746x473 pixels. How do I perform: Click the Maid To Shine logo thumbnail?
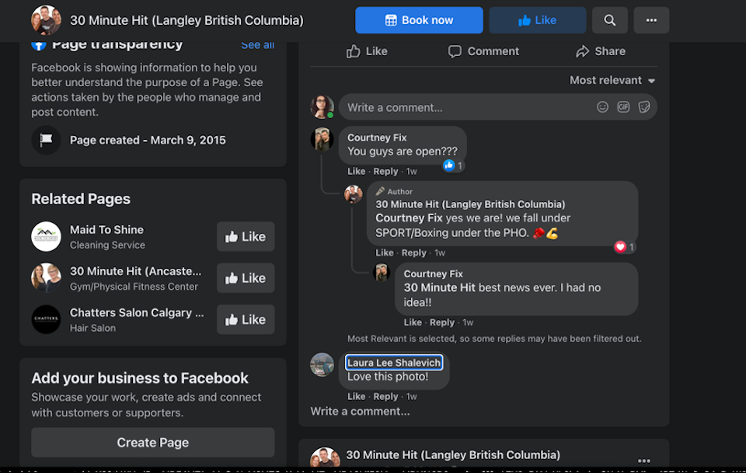46,236
